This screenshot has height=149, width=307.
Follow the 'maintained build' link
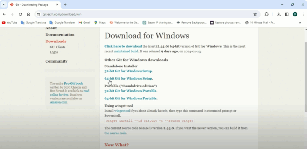(x=126, y=51)
